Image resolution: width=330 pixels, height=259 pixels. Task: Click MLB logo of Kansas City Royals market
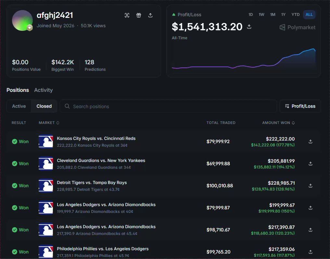point(46,142)
